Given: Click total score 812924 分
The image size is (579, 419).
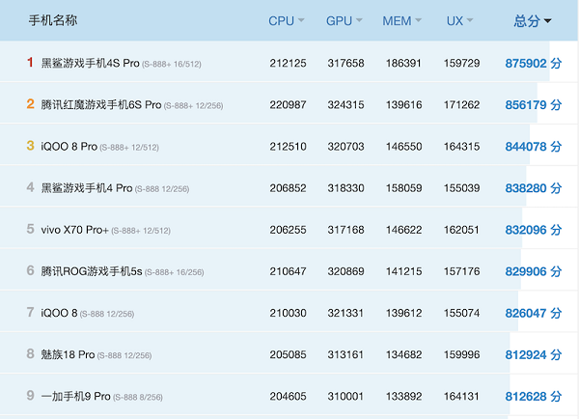Looking at the screenshot, I should click(534, 354).
